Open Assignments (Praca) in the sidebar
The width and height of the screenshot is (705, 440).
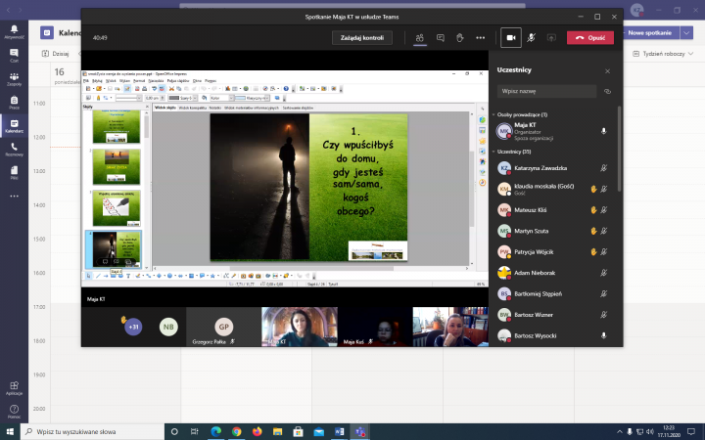[x=14, y=103]
